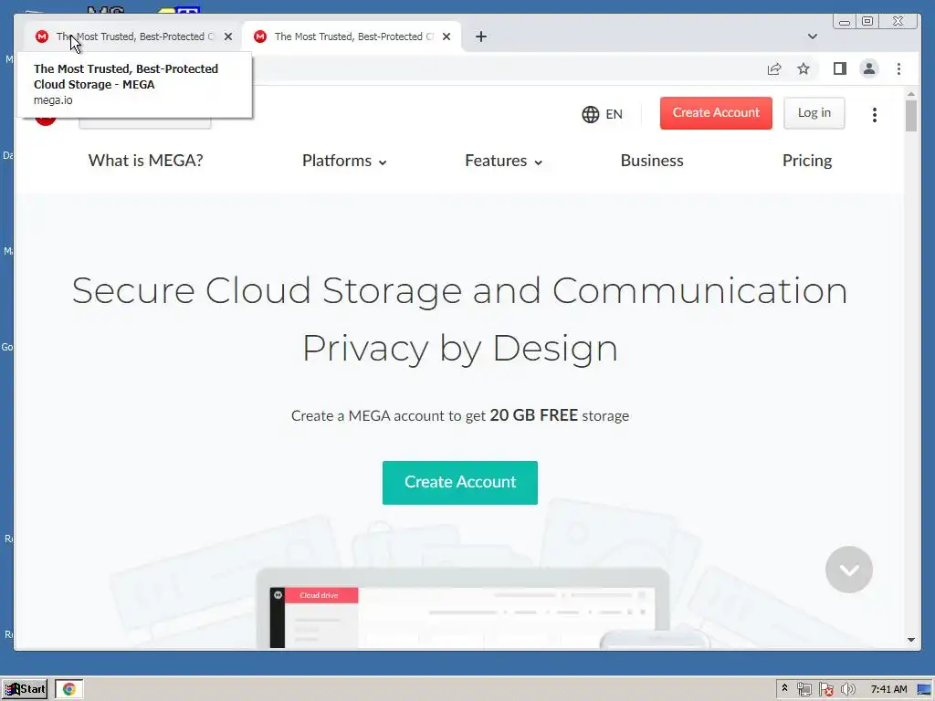Click the page scrollbar thumb
This screenshot has height=701, width=935.
910,116
